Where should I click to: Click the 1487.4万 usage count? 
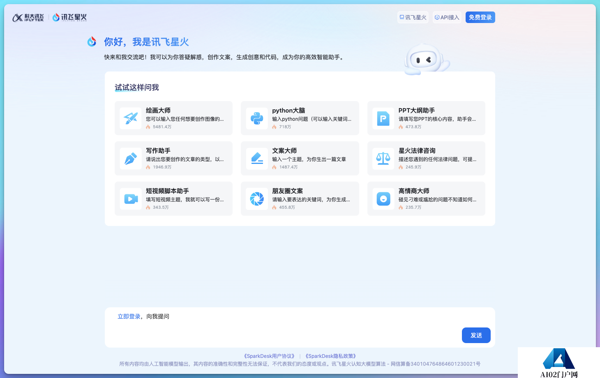pyautogui.click(x=288, y=167)
